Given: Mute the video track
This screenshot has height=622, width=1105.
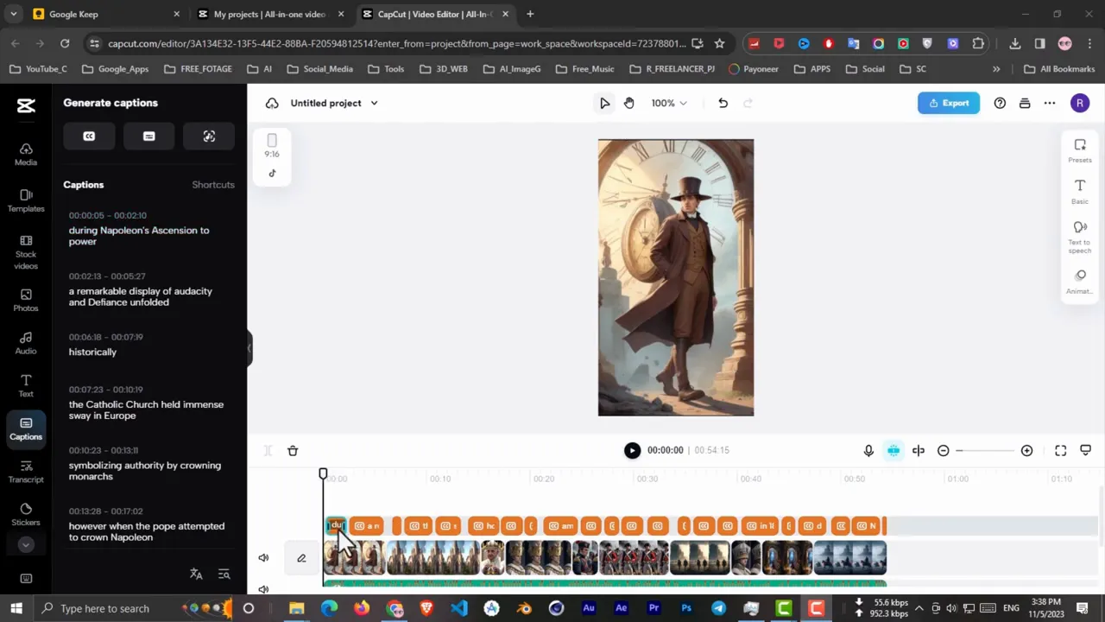Looking at the screenshot, I should point(263,558).
